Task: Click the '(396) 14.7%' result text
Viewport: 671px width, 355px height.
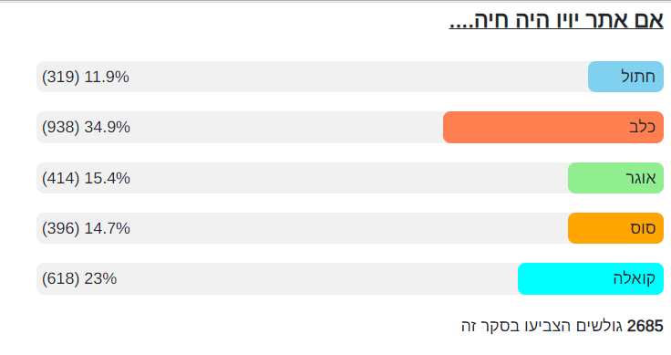Action: point(86,228)
